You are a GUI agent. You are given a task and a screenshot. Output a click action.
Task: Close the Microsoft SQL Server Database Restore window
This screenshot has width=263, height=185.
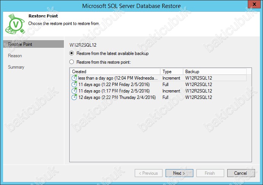[x=255, y=4]
